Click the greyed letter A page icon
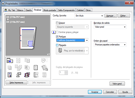Screen dimensions: 135x98 coord(27,67)
